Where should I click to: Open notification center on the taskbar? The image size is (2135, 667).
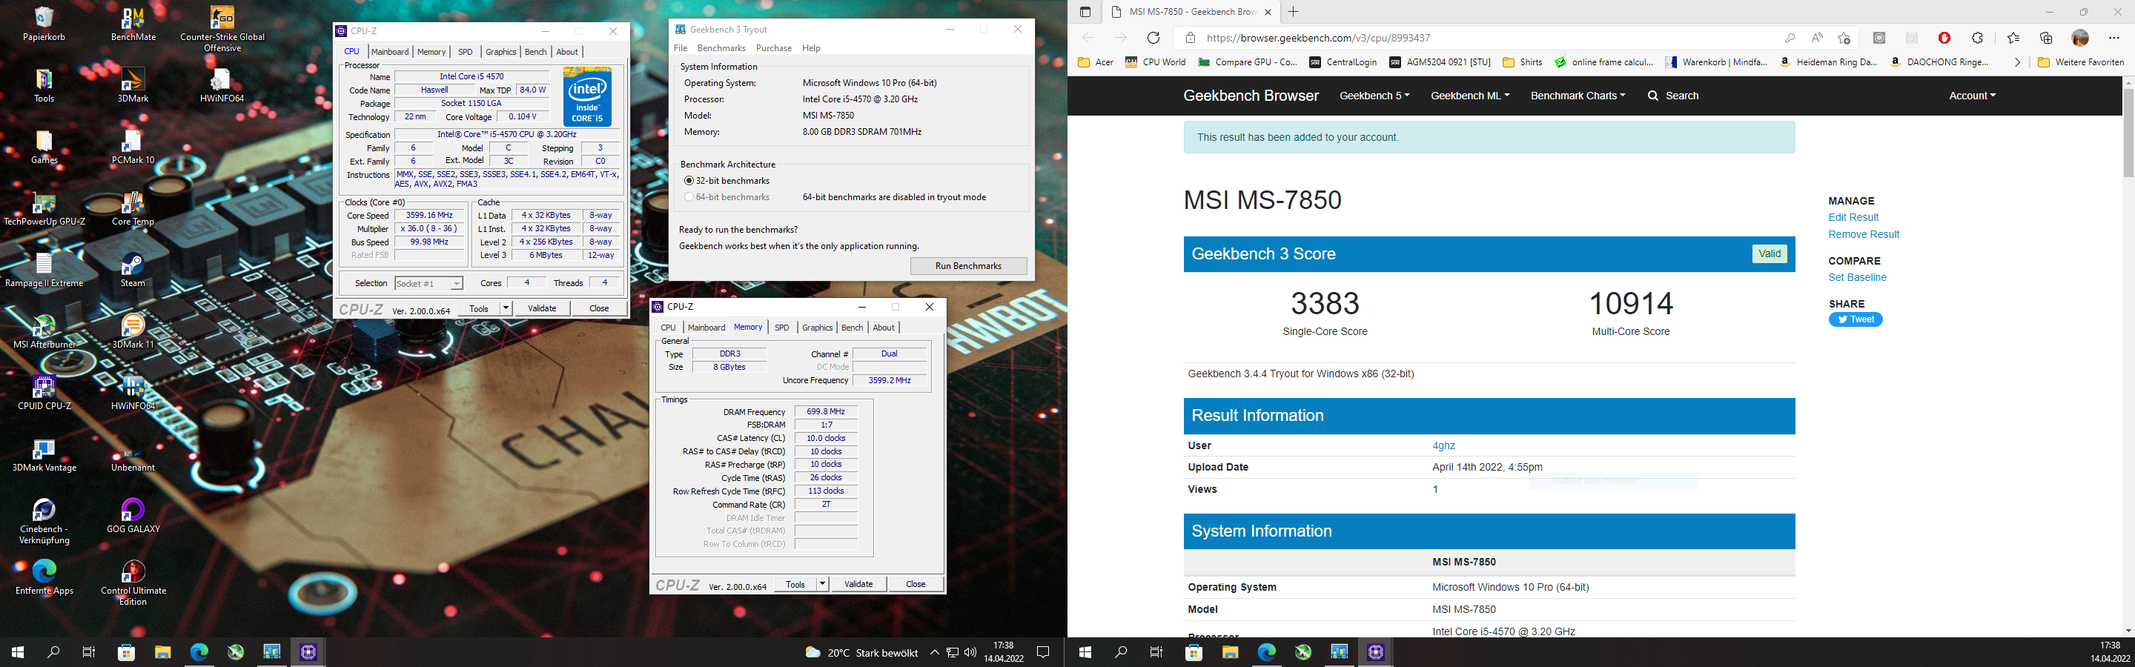click(1044, 652)
